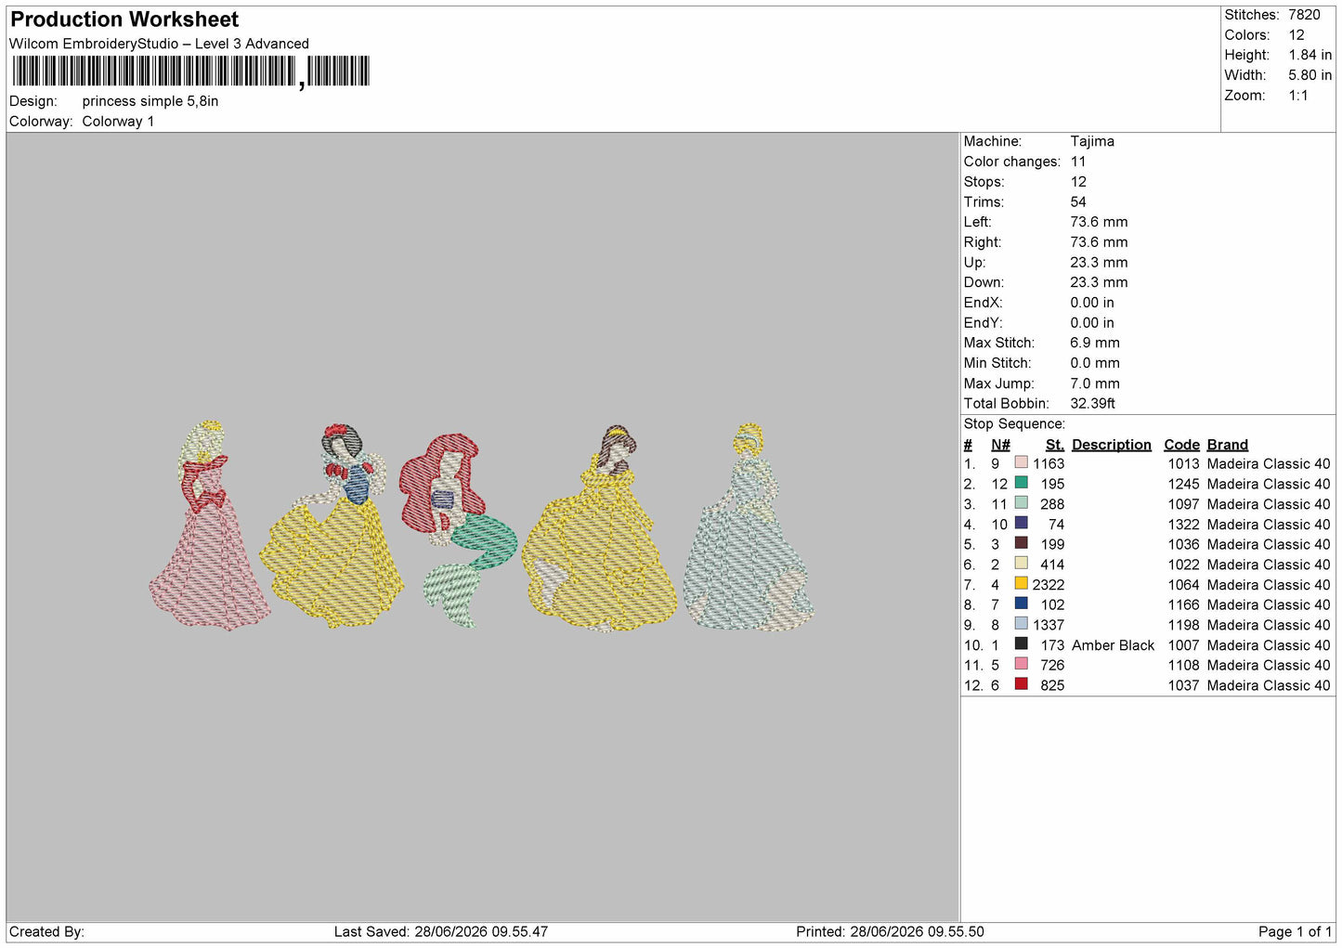Screen dimensions: 1342x948
Task: Click the Color changes value 11
Action: click(x=1078, y=162)
